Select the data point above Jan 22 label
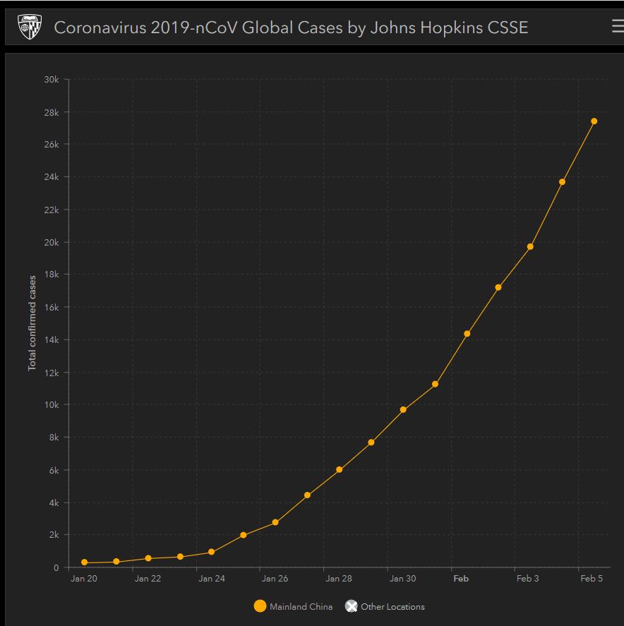The width and height of the screenshot is (624, 626). coord(148,558)
